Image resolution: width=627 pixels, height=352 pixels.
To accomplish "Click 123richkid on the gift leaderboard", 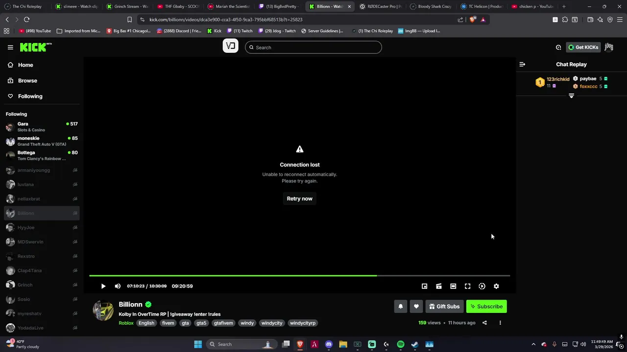I will [x=558, y=79].
